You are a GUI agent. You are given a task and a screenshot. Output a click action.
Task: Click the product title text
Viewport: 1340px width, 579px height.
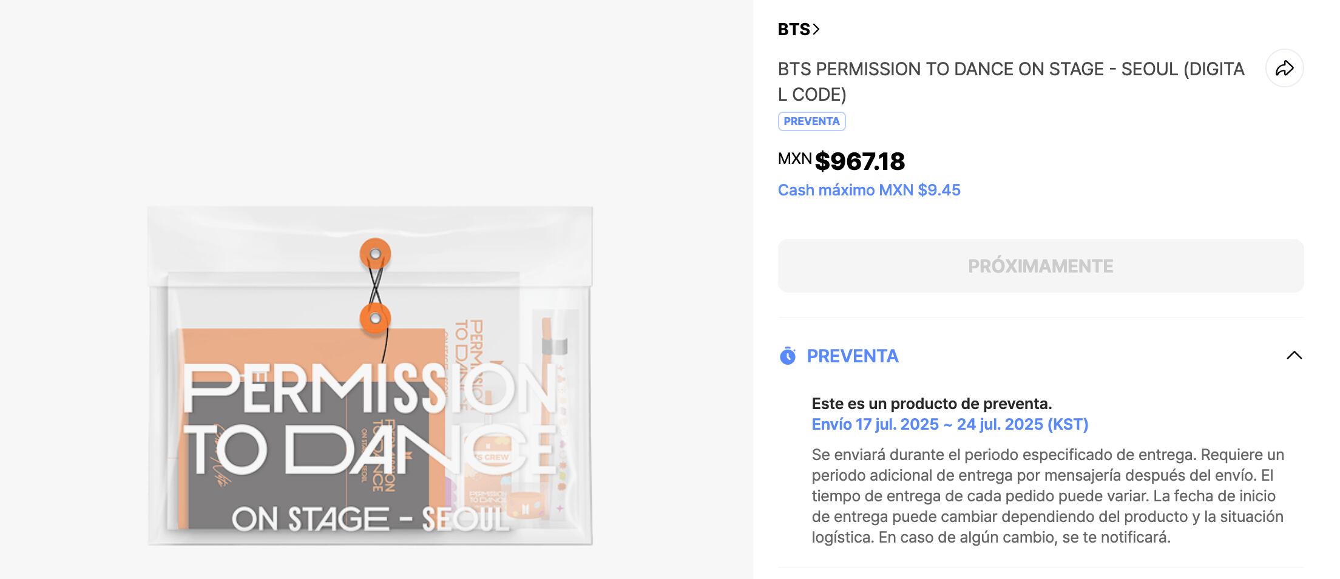point(1010,81)
